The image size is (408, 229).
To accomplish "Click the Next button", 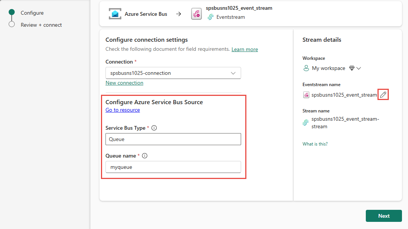I will pos(384,216).
